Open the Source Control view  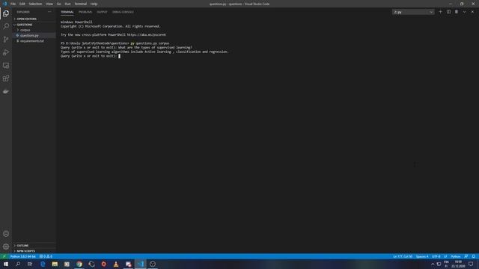tap(6, 40)
